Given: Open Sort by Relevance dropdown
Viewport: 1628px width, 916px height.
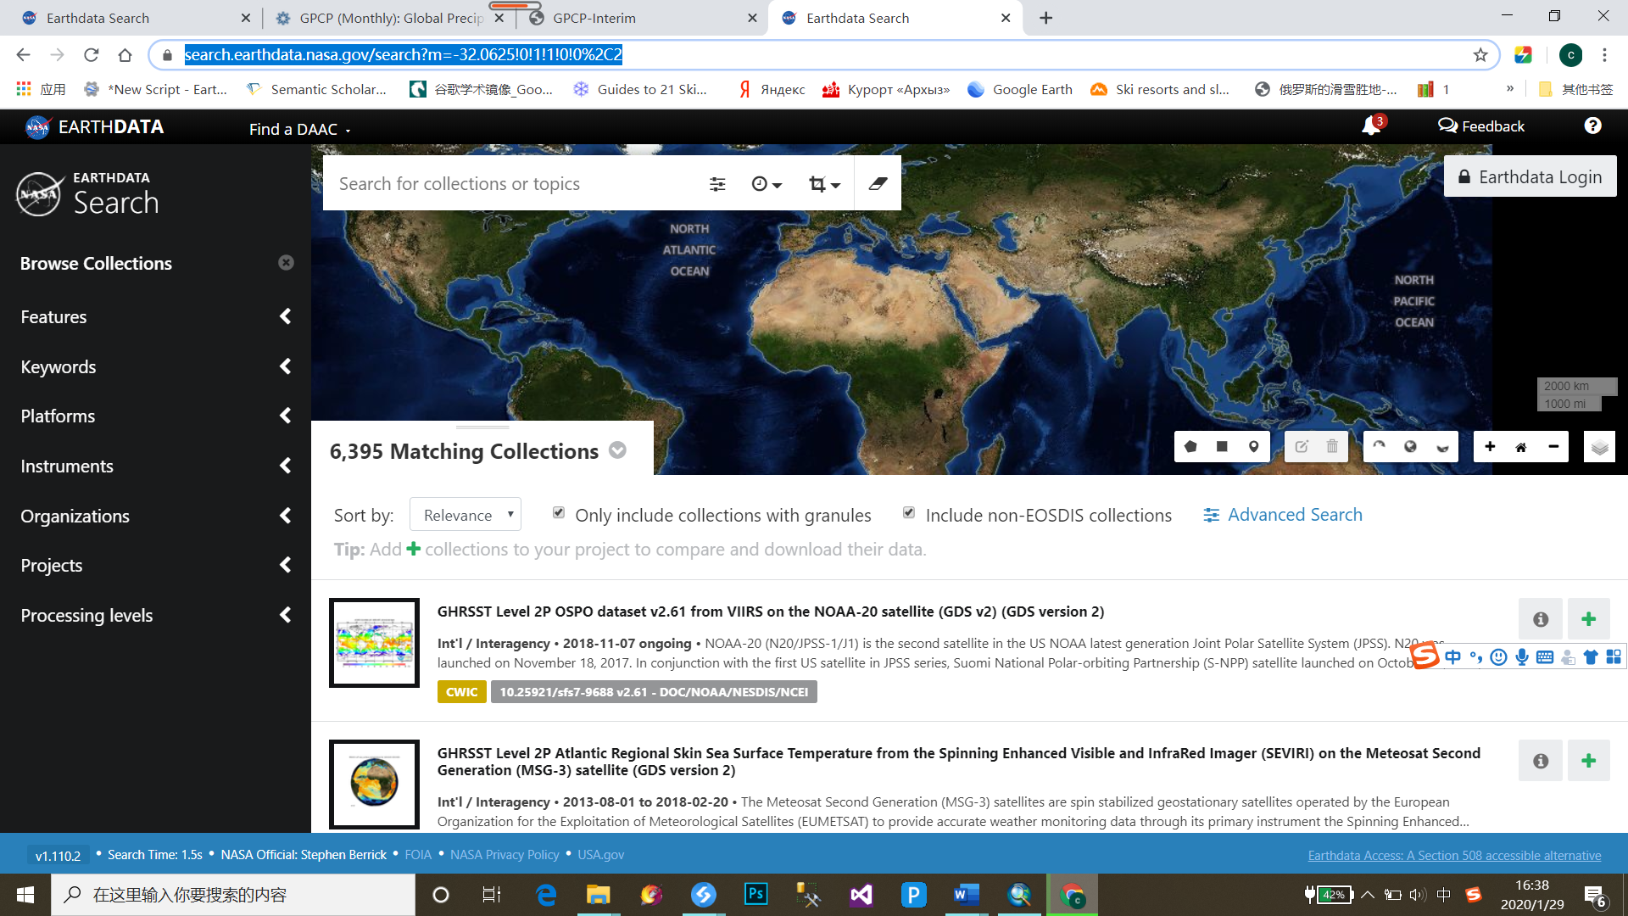Looking at the screenshot, I should point(466,515).
